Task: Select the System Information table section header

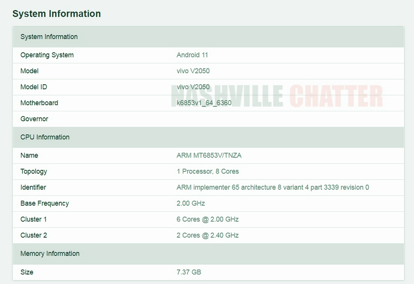Action: [49, 37]
